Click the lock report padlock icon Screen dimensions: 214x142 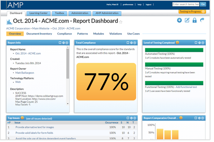point(195,20)
